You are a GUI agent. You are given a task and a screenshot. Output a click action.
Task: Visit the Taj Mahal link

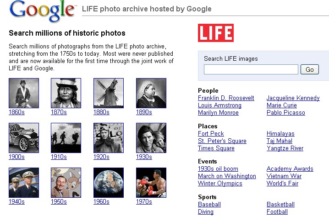click(279, 141)
